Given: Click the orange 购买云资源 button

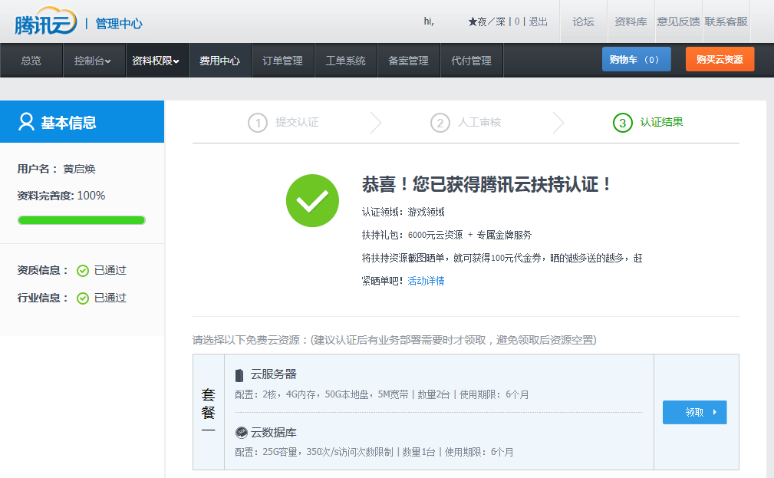Looking at the screenshot, I should tap(720, 59).
